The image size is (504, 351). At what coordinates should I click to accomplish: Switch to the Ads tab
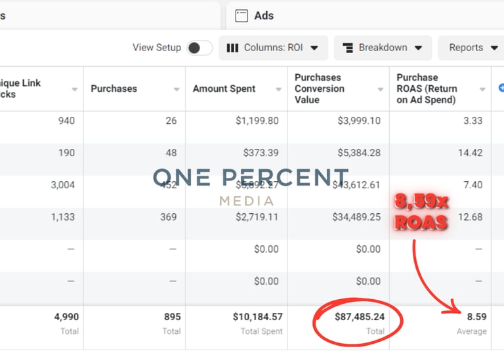[x=262, y=15]
